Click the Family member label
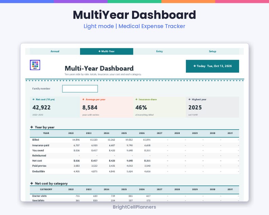Viewport: 269px width, 215px height. pyautogui.click(x=41, y=88)
